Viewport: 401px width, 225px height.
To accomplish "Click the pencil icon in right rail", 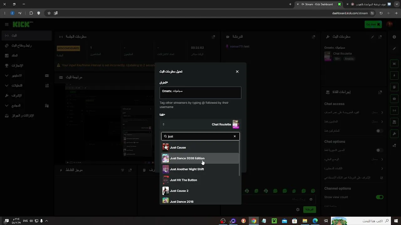I will (x=394, y=48).
